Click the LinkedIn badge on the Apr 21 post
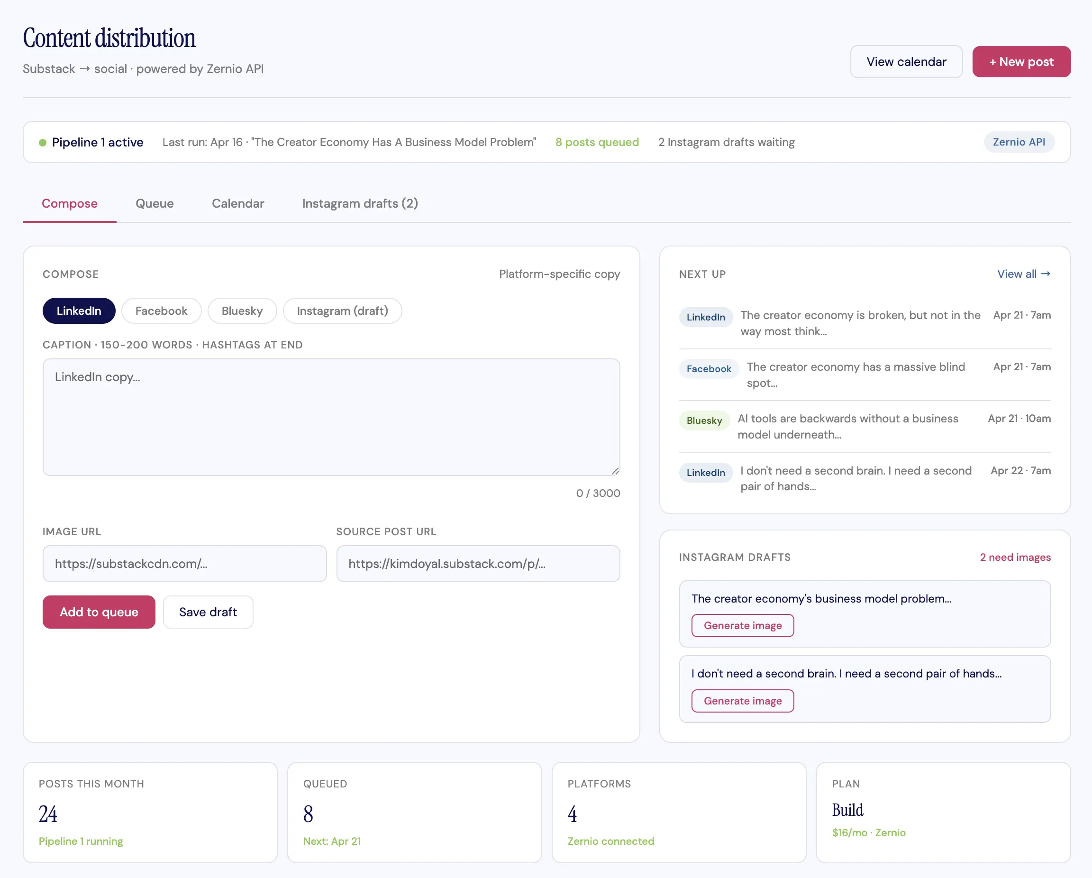Screen dimensions: 1092x878 (x=706, y=317)
